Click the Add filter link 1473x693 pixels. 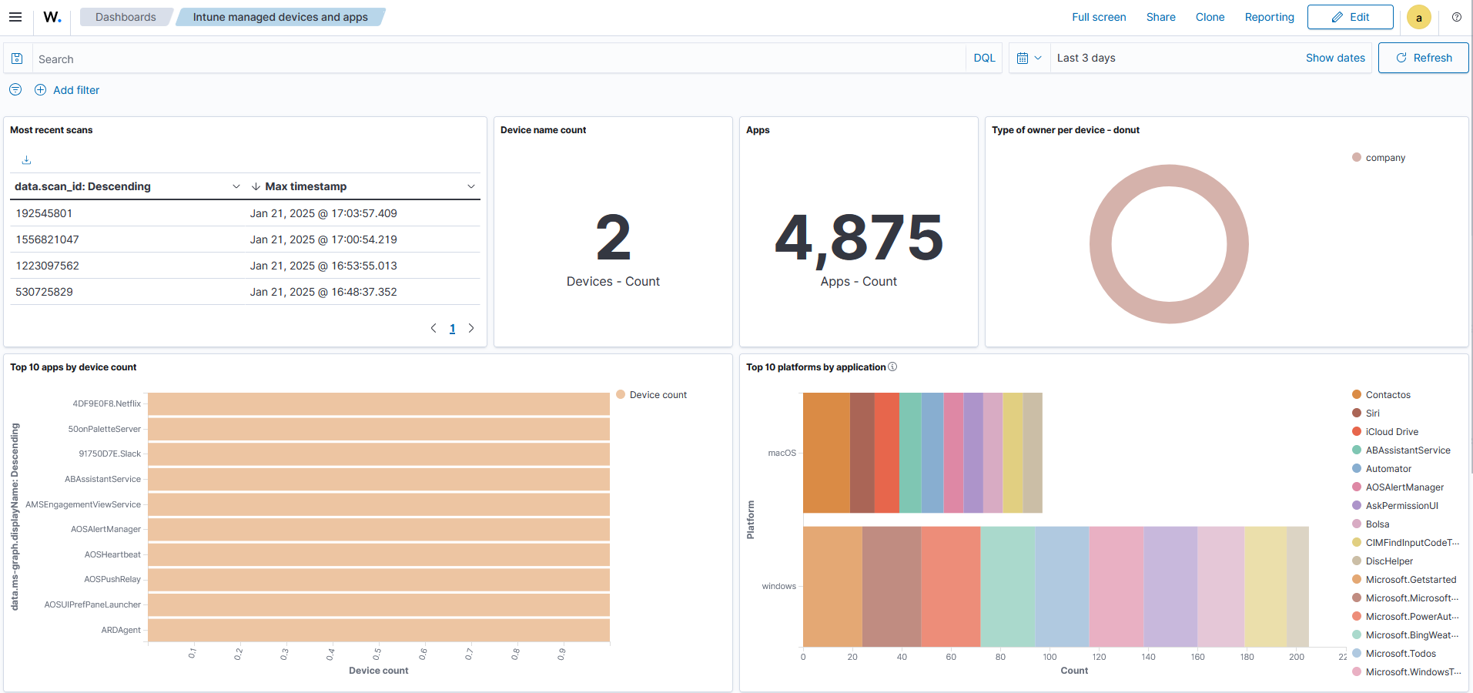point(75,90)
